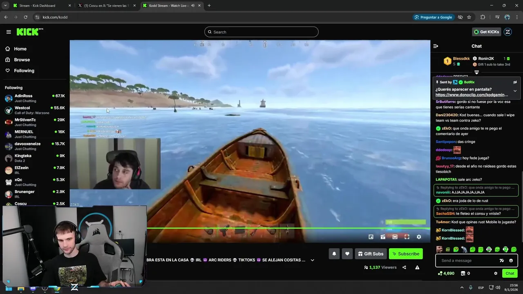Open a new browser tab
Viewport: 523px width, 294px height.
[x=209, y=6]
